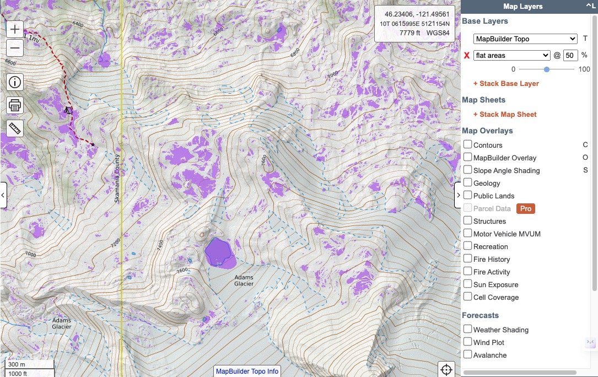Click the tent campsite marker on trail
This screenshot has width=598, height=377.
coord(67,111)
